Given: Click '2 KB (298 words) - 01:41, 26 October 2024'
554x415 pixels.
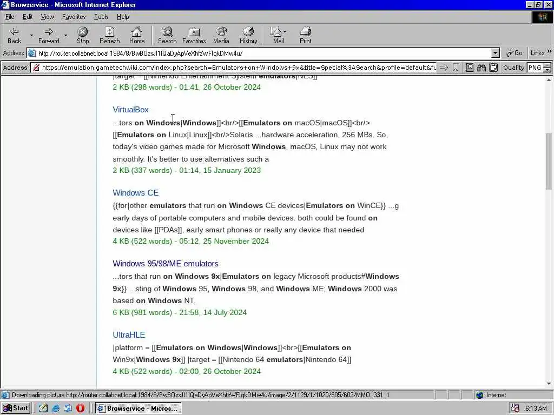Looking at the screenshot, I should [x=187, y=87].
